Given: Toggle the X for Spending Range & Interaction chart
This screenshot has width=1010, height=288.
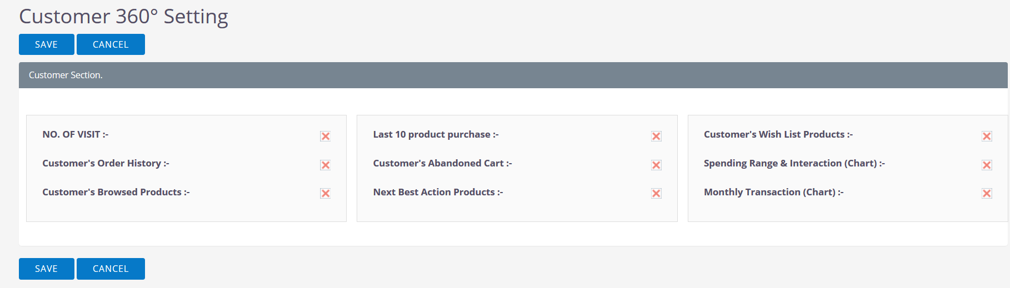Looking at the screenshot, I should (x=987, y=165).
